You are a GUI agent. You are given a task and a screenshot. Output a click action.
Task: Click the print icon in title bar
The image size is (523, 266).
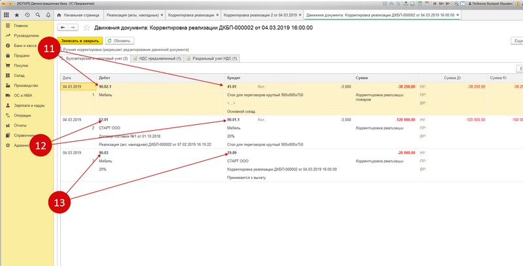391,3
